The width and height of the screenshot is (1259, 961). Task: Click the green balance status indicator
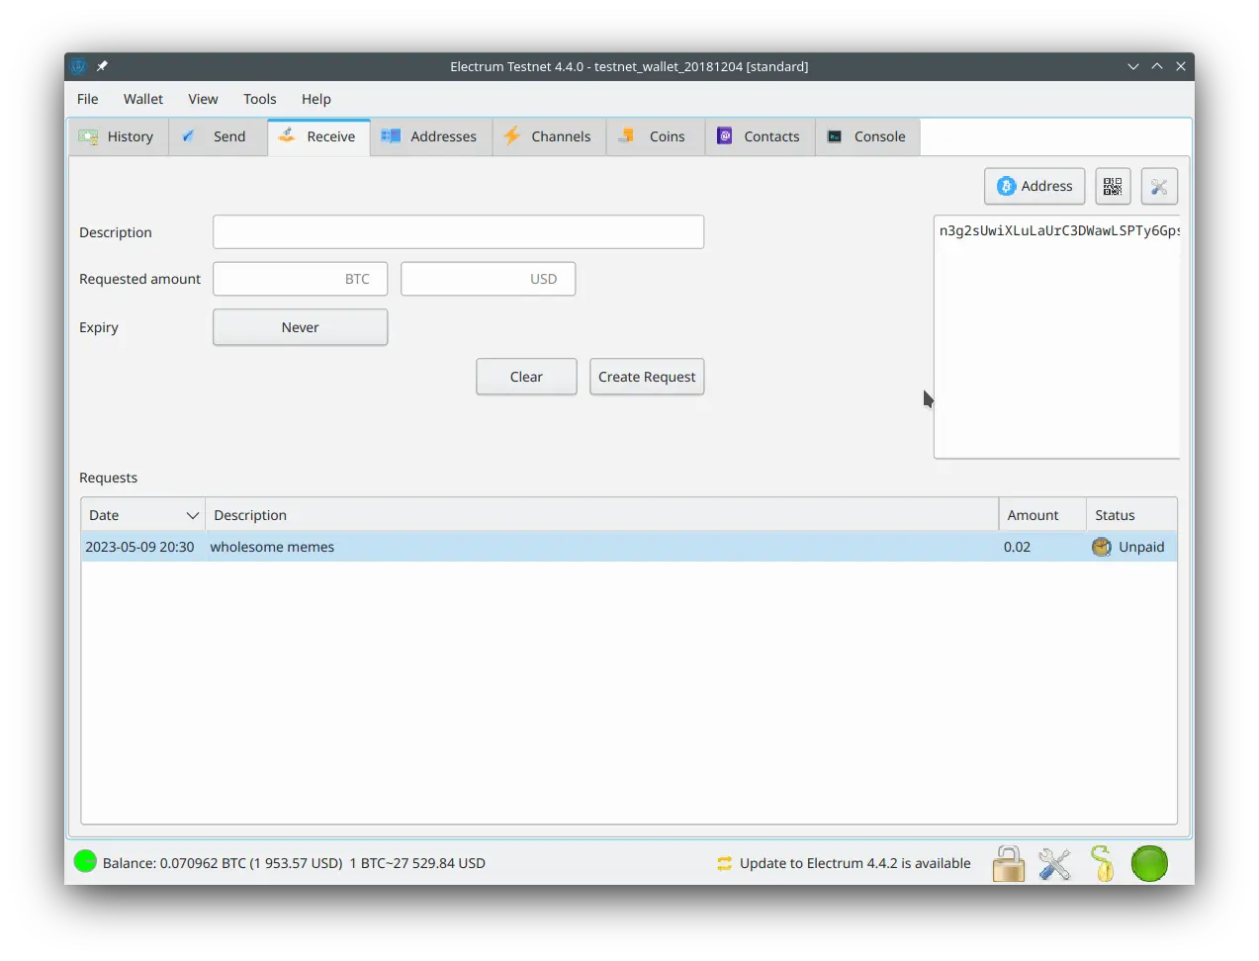tap(85, 861)
